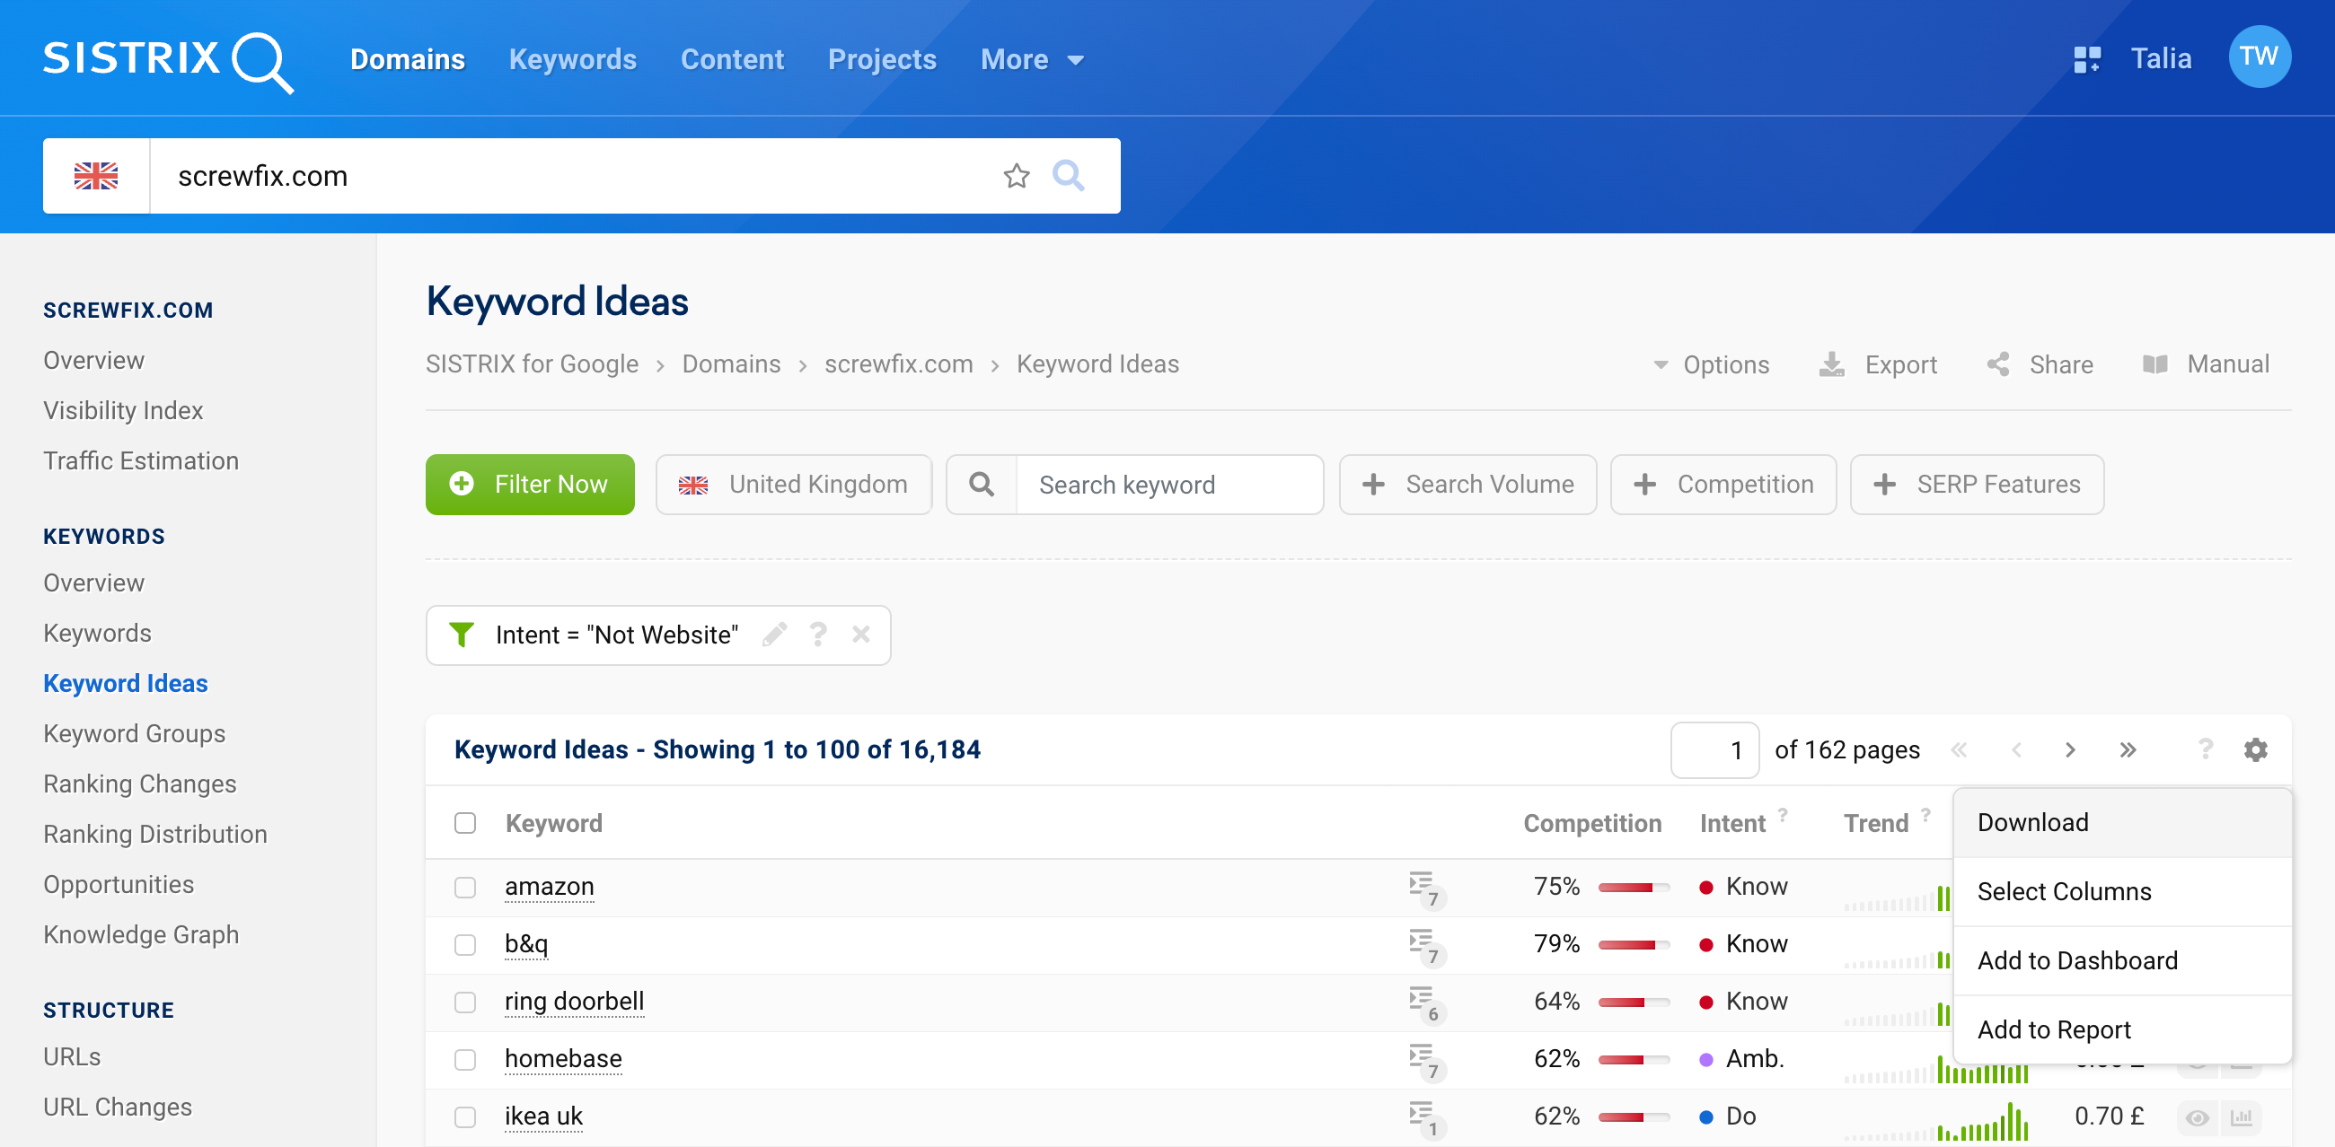Check the ring doorbell keyword checkbox
2335x1147 pixels.
464,1002
